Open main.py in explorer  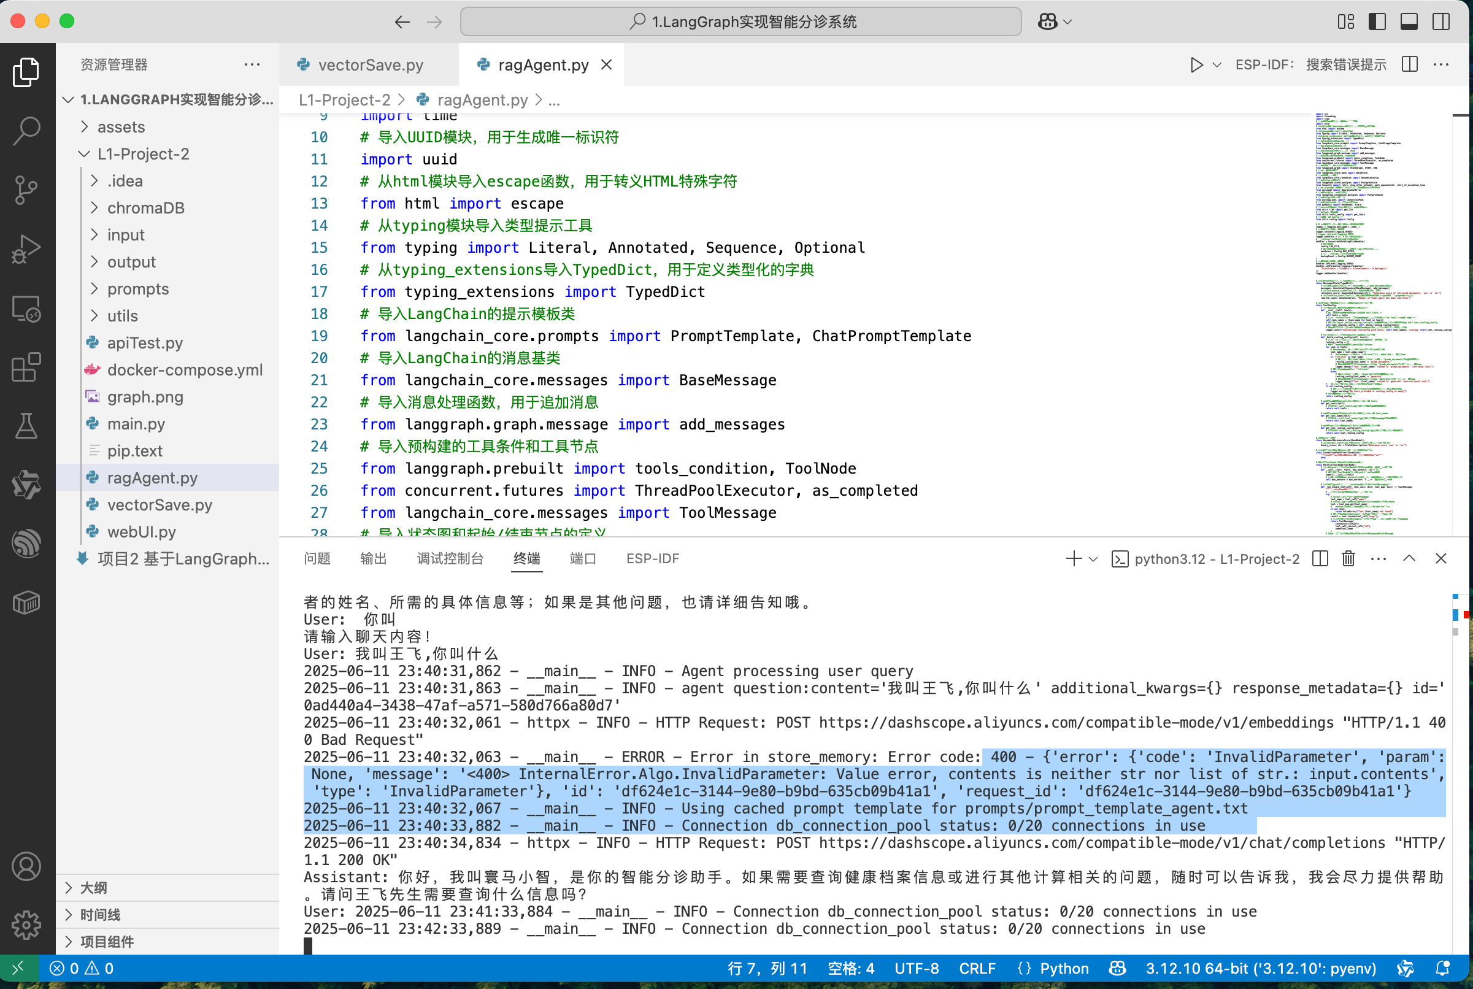click(167, 424)
